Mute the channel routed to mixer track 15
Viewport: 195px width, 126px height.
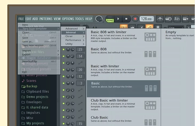(64, 124)
